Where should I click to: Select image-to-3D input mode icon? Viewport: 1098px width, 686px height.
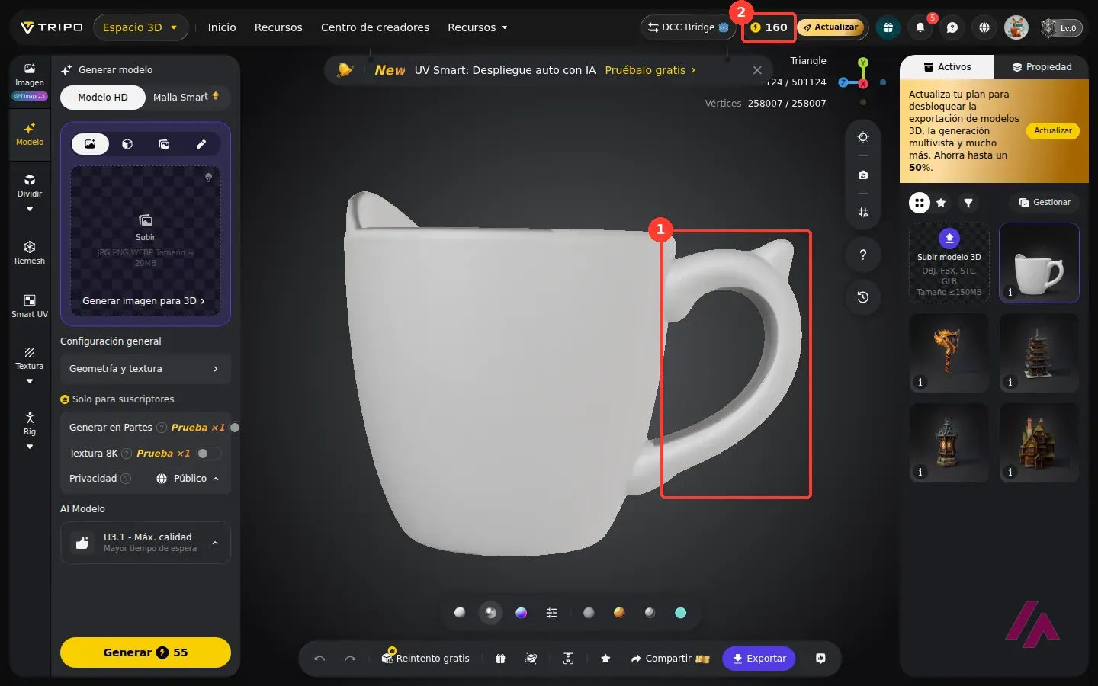point(90,144)
